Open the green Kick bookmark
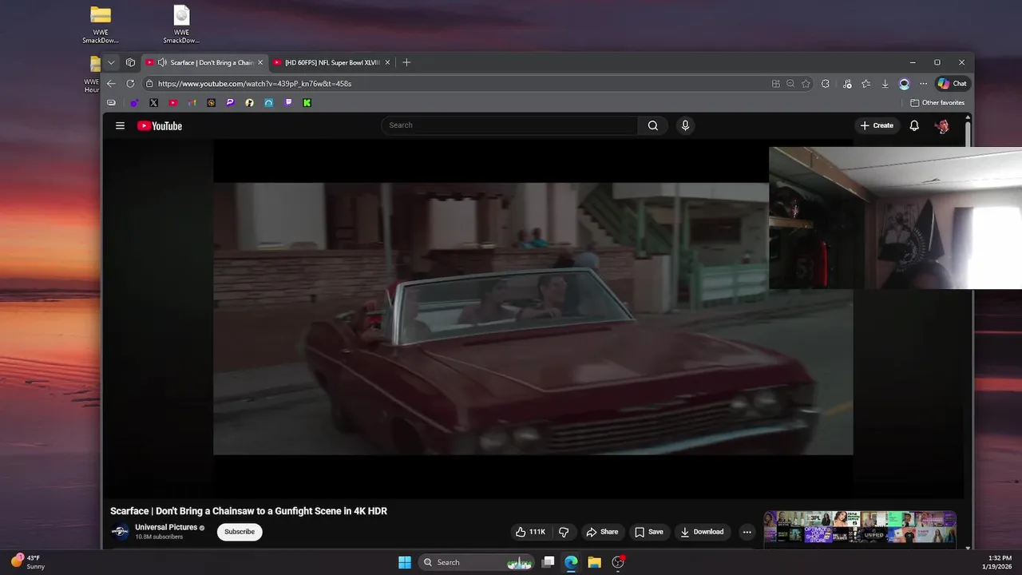The height and width of the screenshot is (575, 1022). (307, 102)
